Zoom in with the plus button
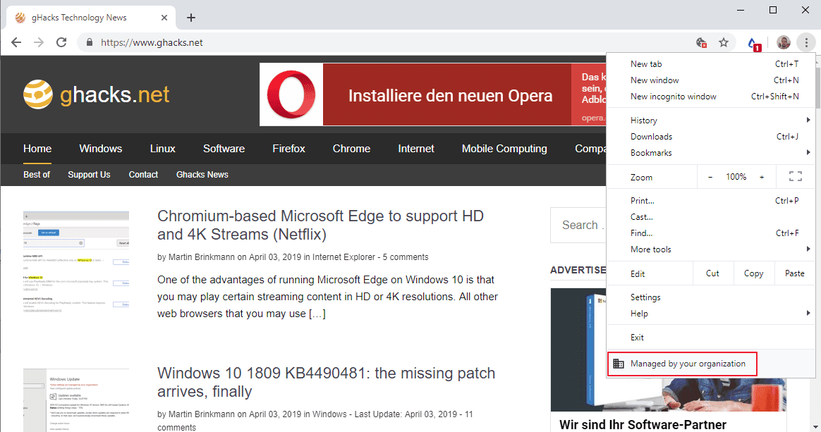The width and height of the screenshot is (821, 432). point(762,178)
